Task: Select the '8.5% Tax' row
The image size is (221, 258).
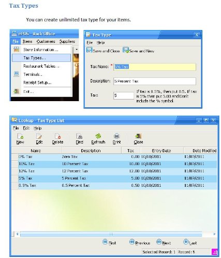Action: 114,186
